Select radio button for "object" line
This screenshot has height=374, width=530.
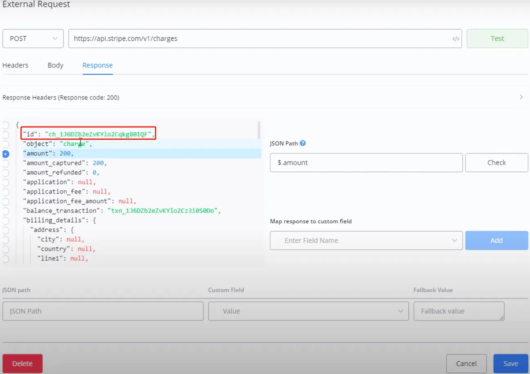click(6, 144)
